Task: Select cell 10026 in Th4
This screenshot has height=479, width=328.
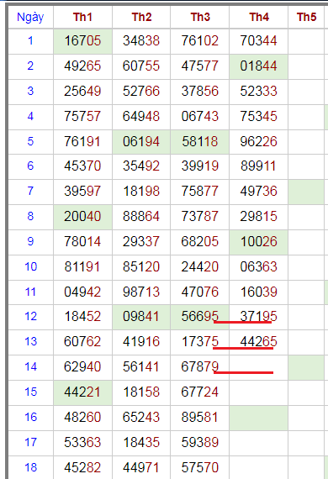Action: point(258,242)
